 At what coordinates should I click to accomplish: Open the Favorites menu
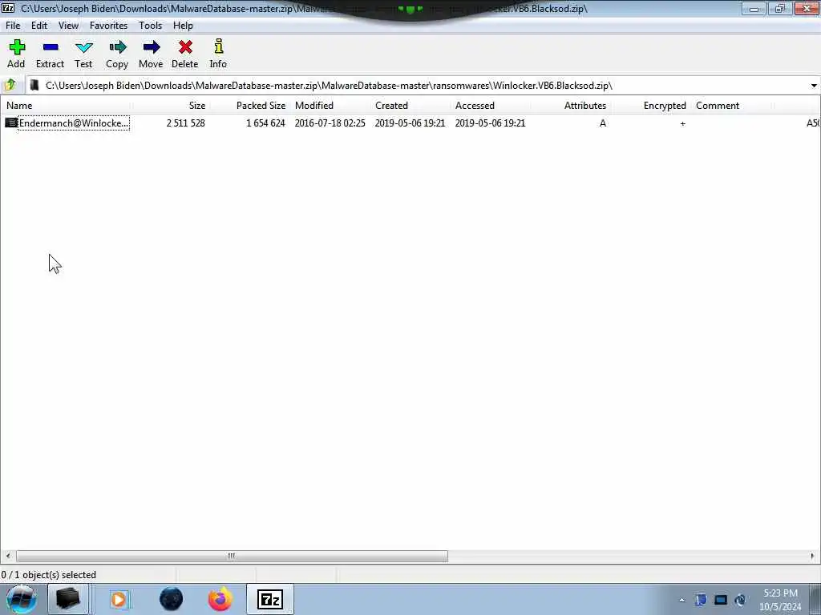tap(108, 25)
